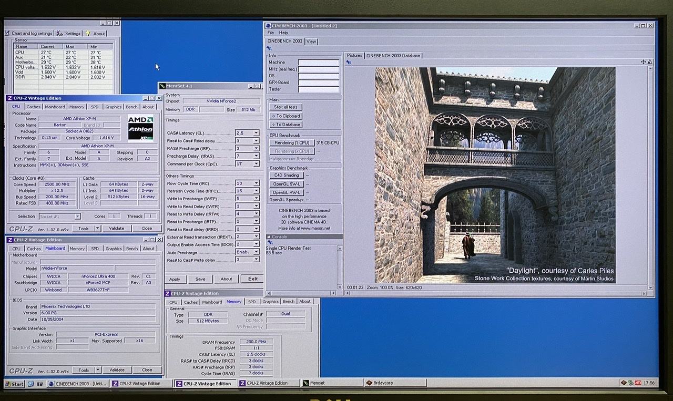Open the Row Cycle Time (tRC) dropdown
673x401 pixels.
(256, 183)
